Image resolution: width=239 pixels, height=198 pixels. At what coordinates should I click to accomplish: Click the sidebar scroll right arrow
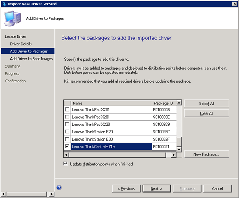52,194
